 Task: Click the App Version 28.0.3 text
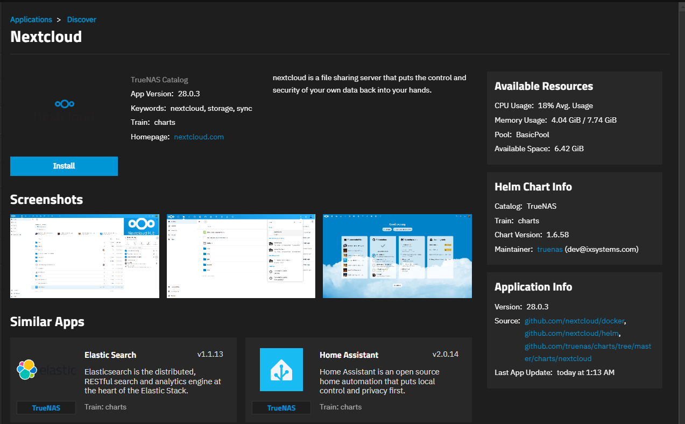coord(165,94)
